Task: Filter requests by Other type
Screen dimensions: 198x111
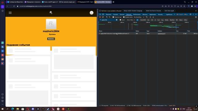Action: point(186,20)
